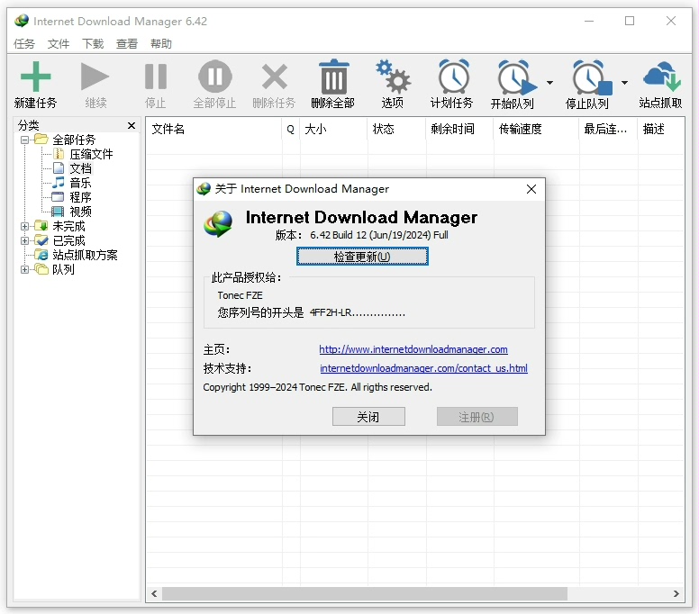Screen dimensions: 699x614
Task: Click the New Task (新建任务) plus icon
Action: coord(35,77)
